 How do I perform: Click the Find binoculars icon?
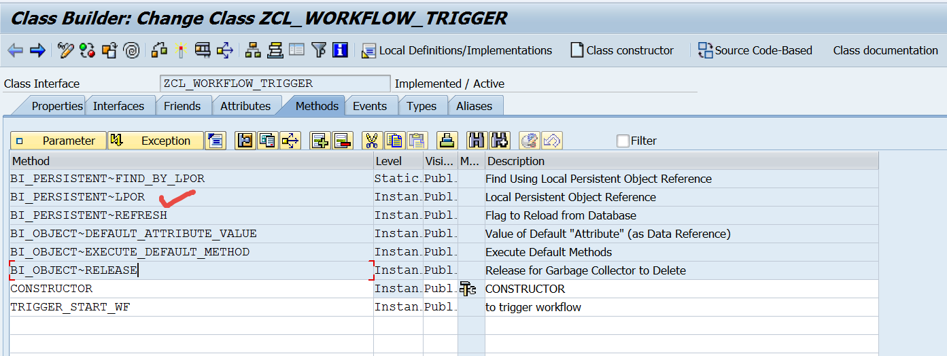477,141
